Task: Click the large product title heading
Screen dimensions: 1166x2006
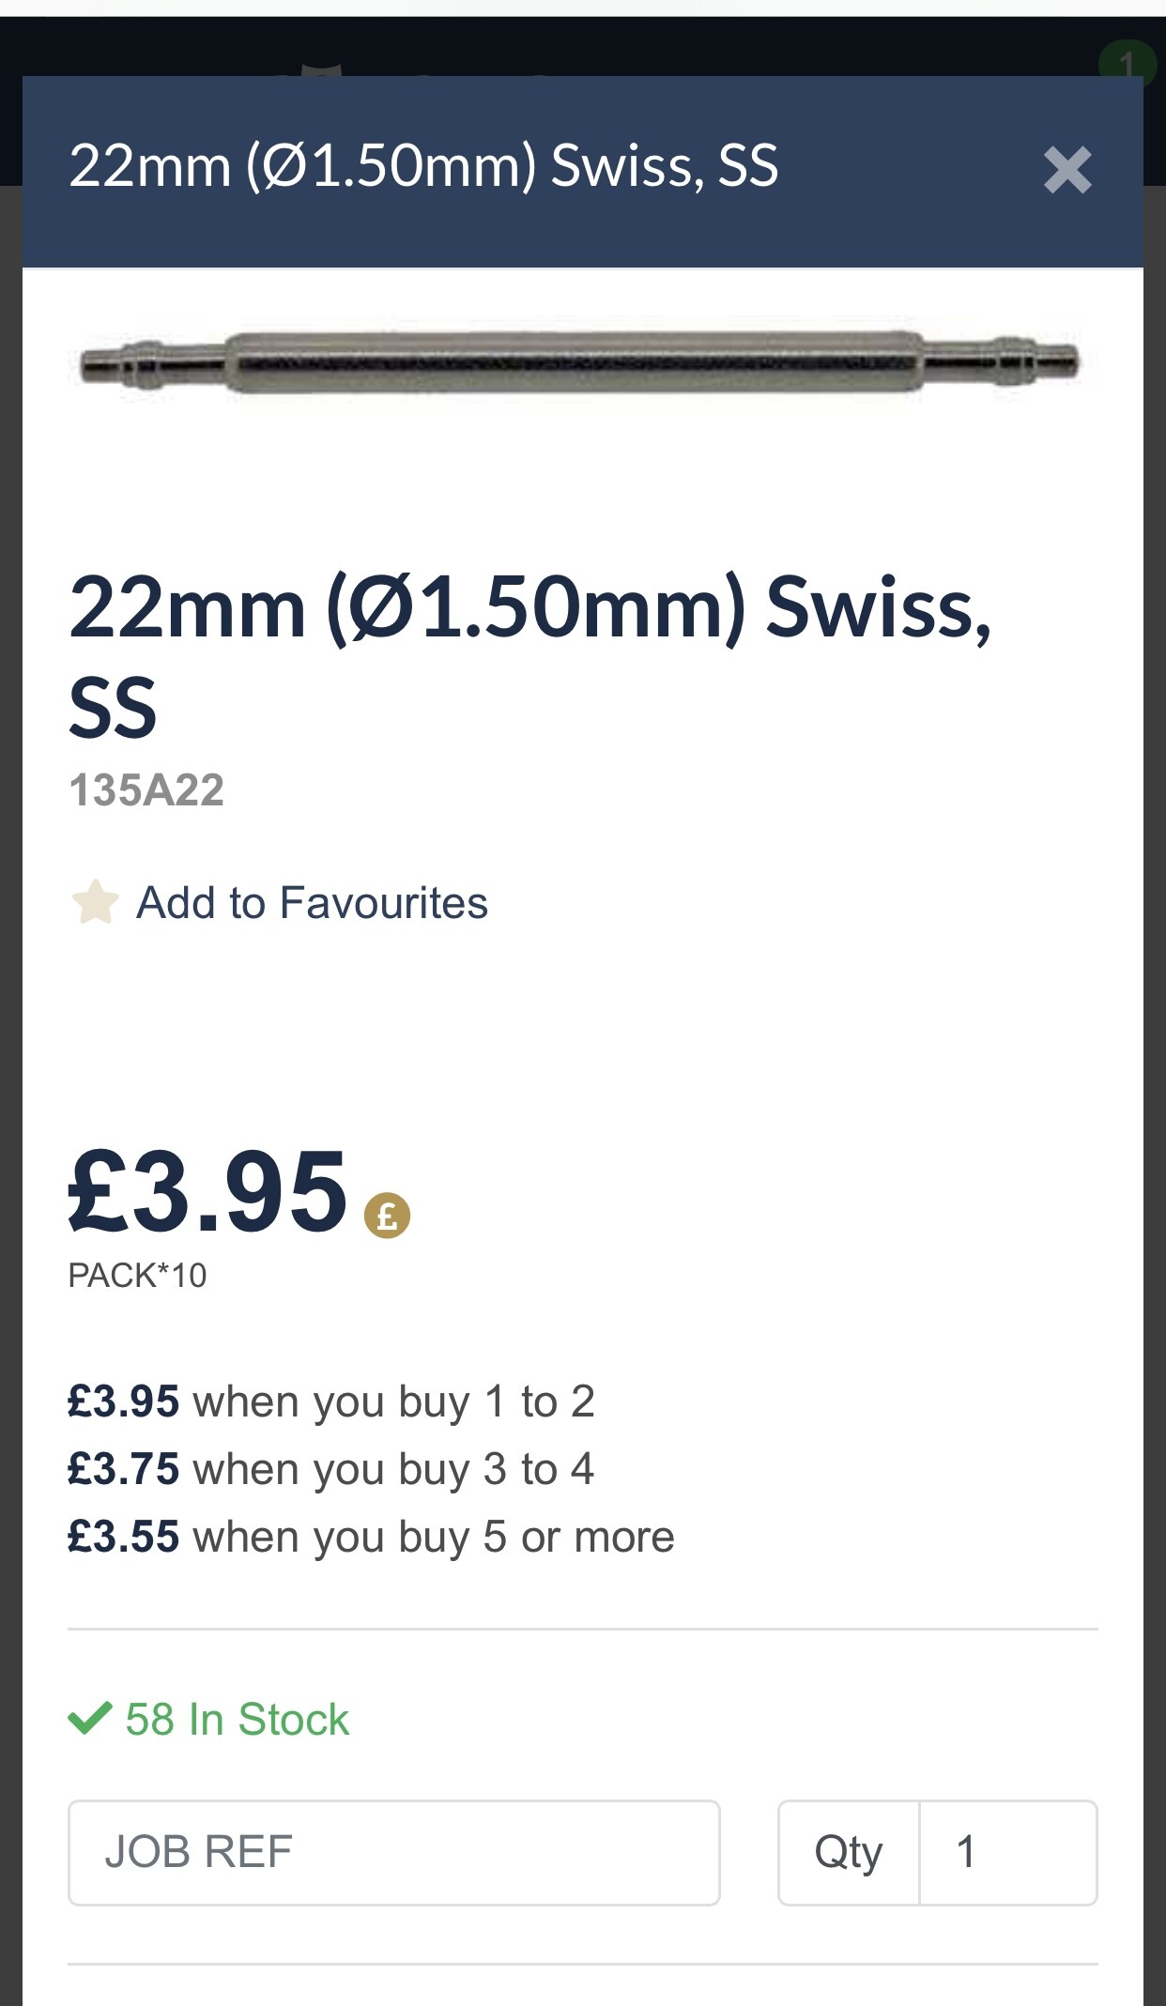Action: click(529, 655)
